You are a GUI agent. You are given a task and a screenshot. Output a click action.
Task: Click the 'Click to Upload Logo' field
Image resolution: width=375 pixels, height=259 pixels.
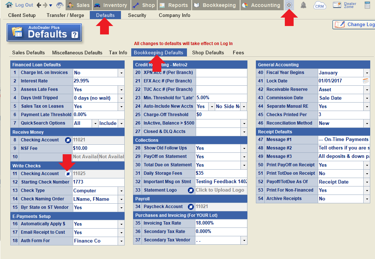point(221,190)
